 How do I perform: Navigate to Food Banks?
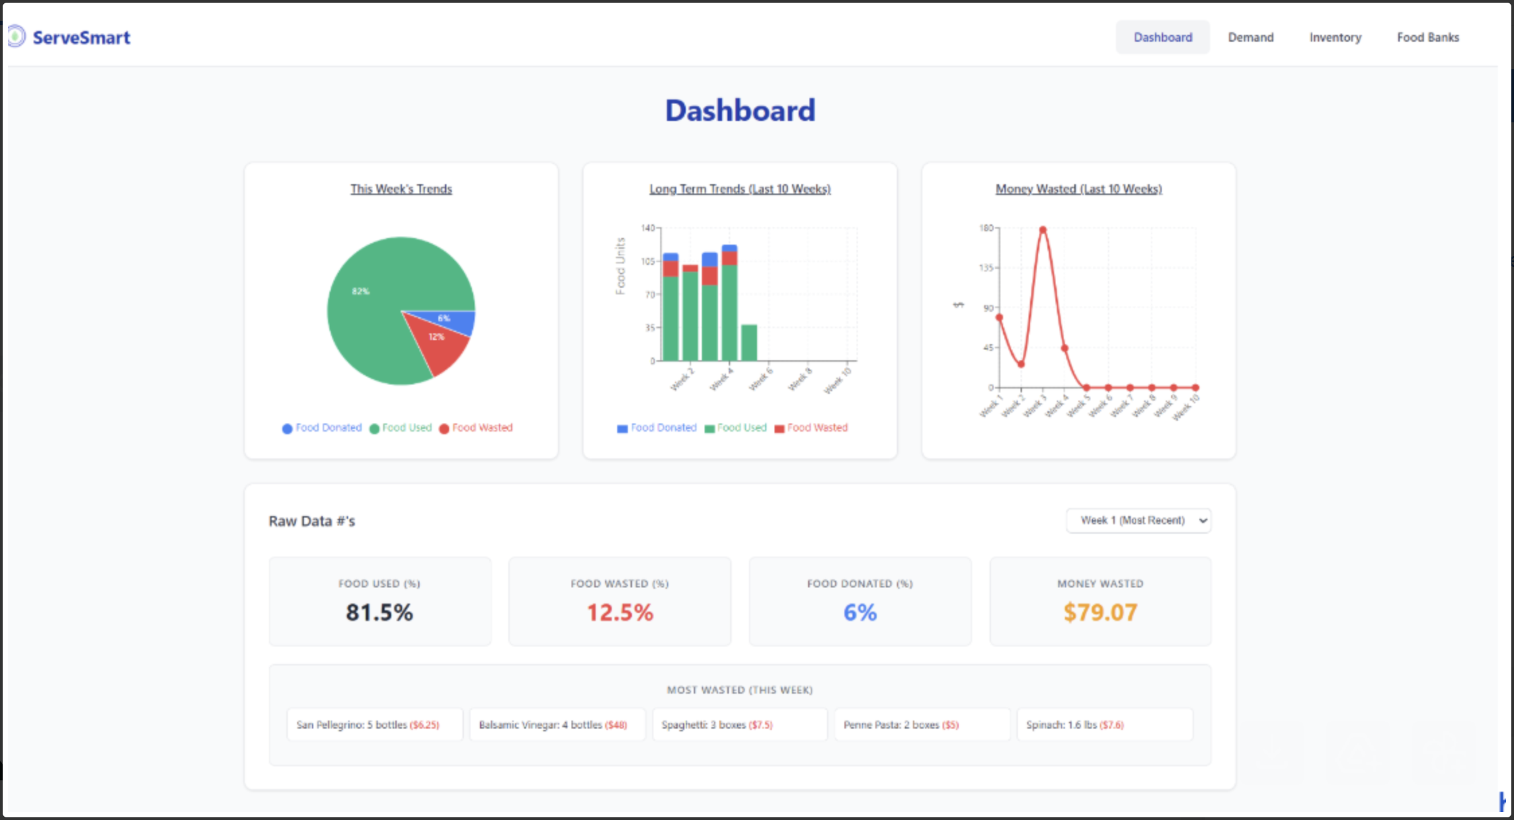[1429, 37]
